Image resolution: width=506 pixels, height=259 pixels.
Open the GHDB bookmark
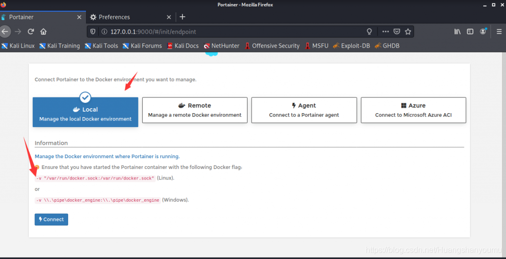tap(387, 46)
